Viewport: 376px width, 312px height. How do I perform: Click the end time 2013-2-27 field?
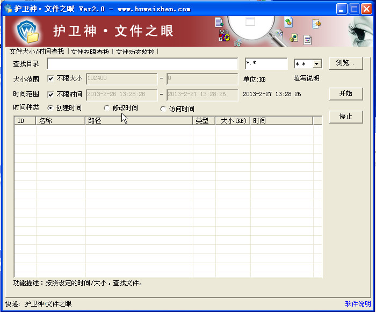coord(203,95)
